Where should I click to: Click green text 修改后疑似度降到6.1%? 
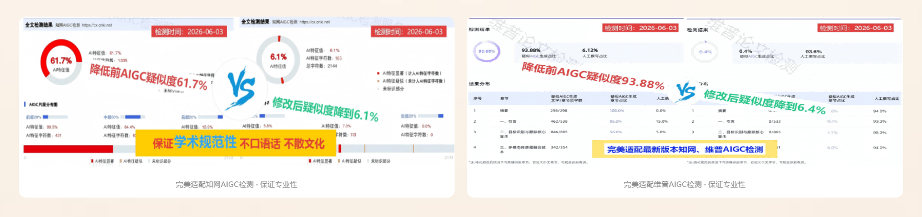click(325, 109)
